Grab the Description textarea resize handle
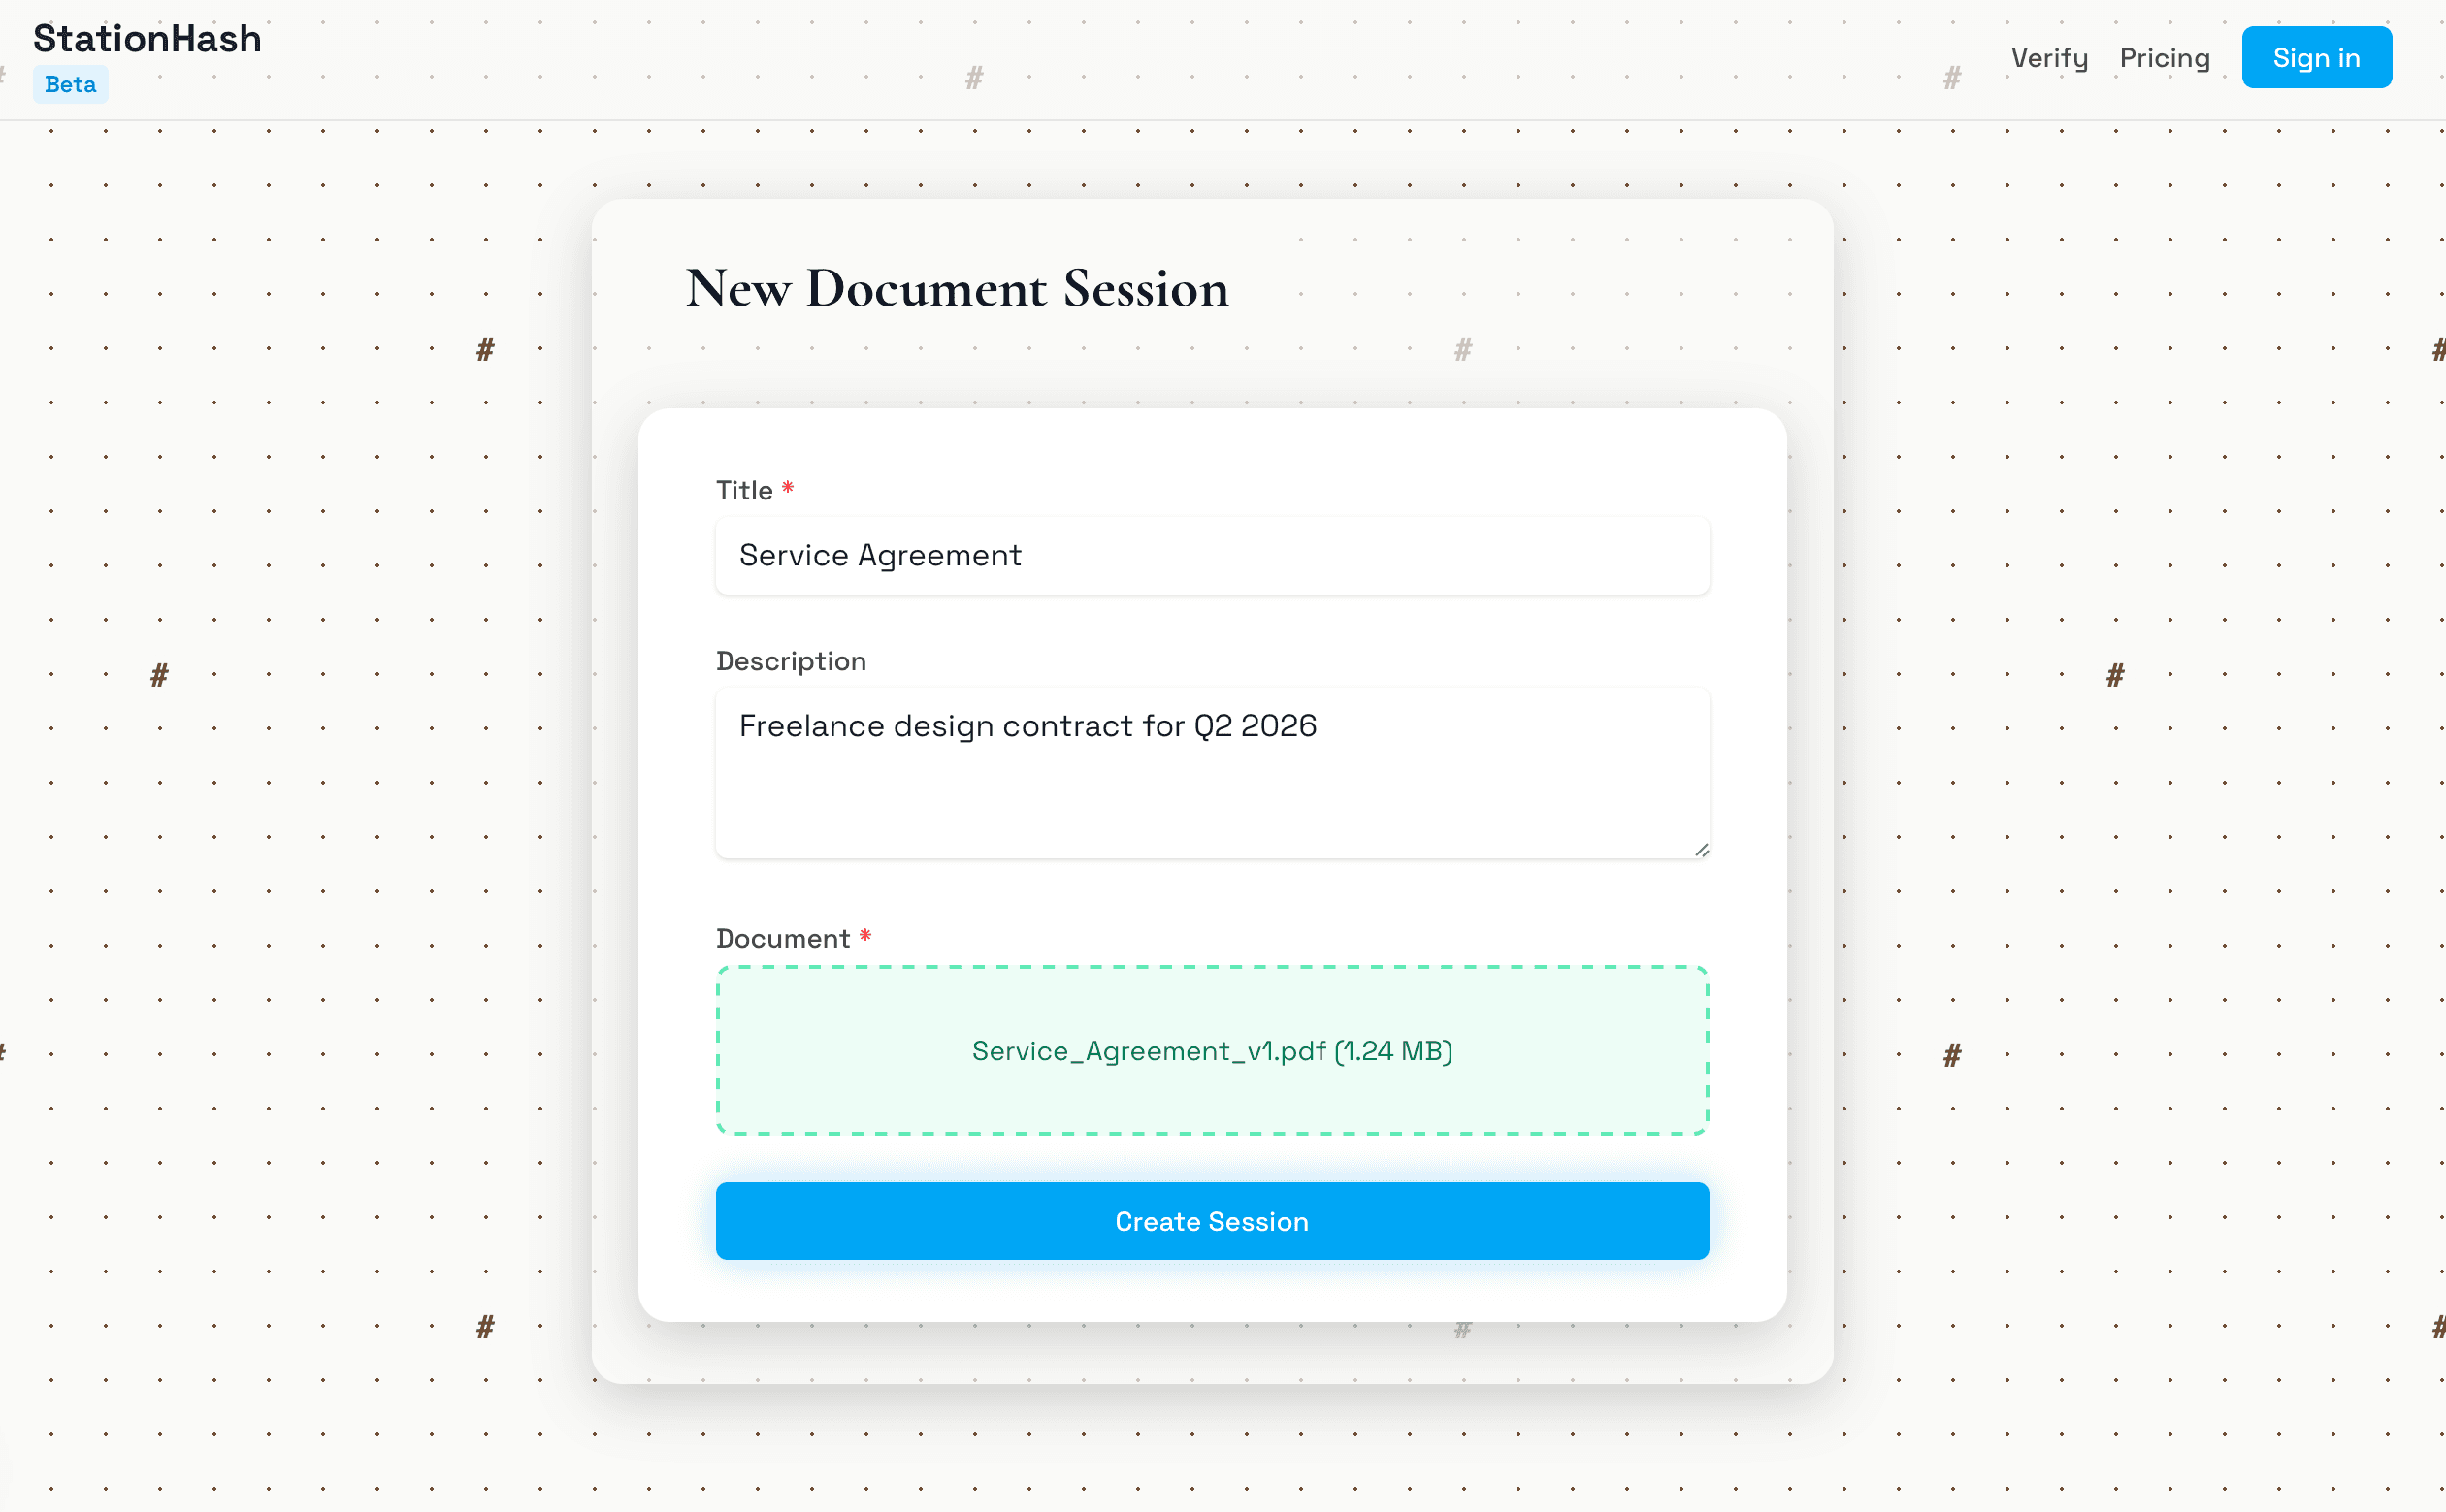This screenshot has height=1512, width=2446. [1701, 850]
